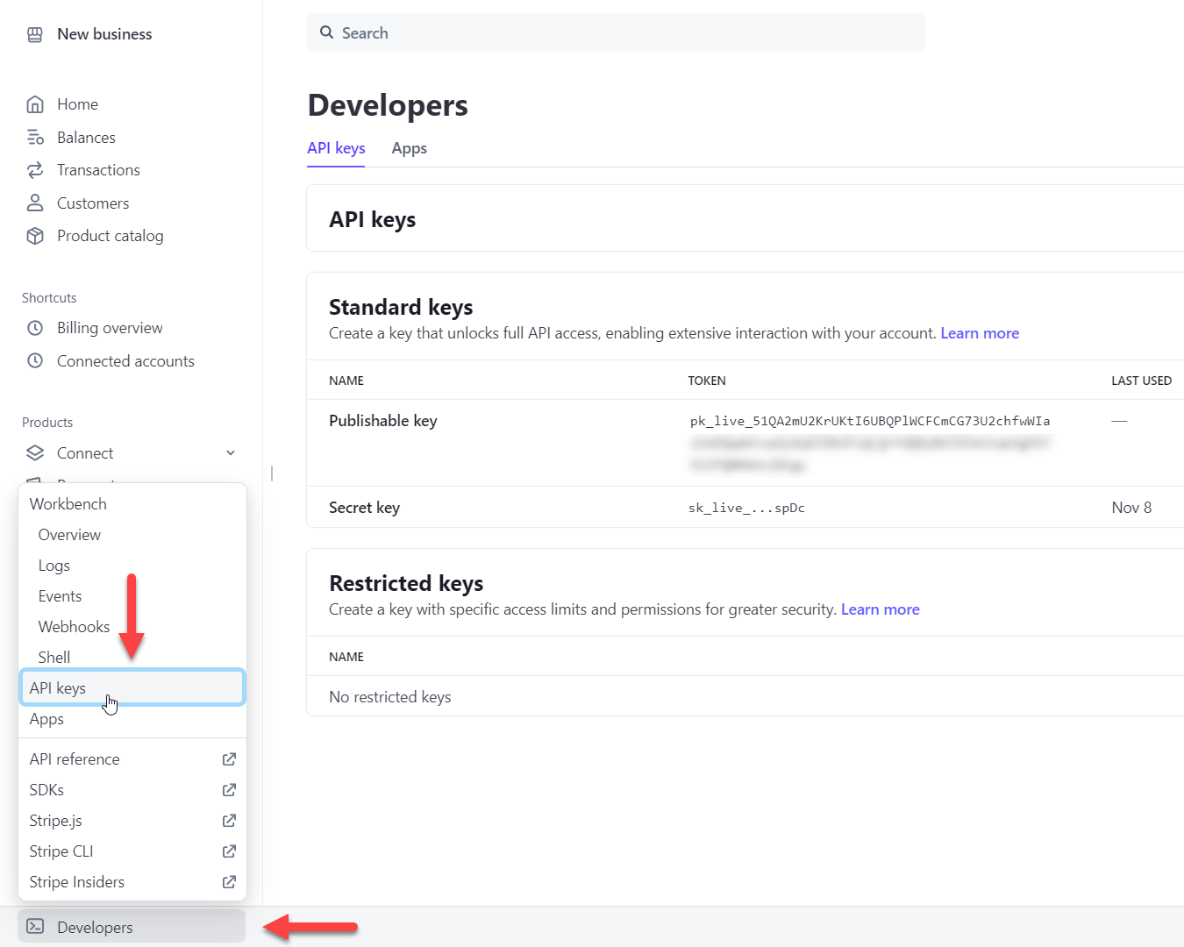Switch to the Apps tab
The width and height of the screenshot is (1184, 947).
tap(410, 148)
